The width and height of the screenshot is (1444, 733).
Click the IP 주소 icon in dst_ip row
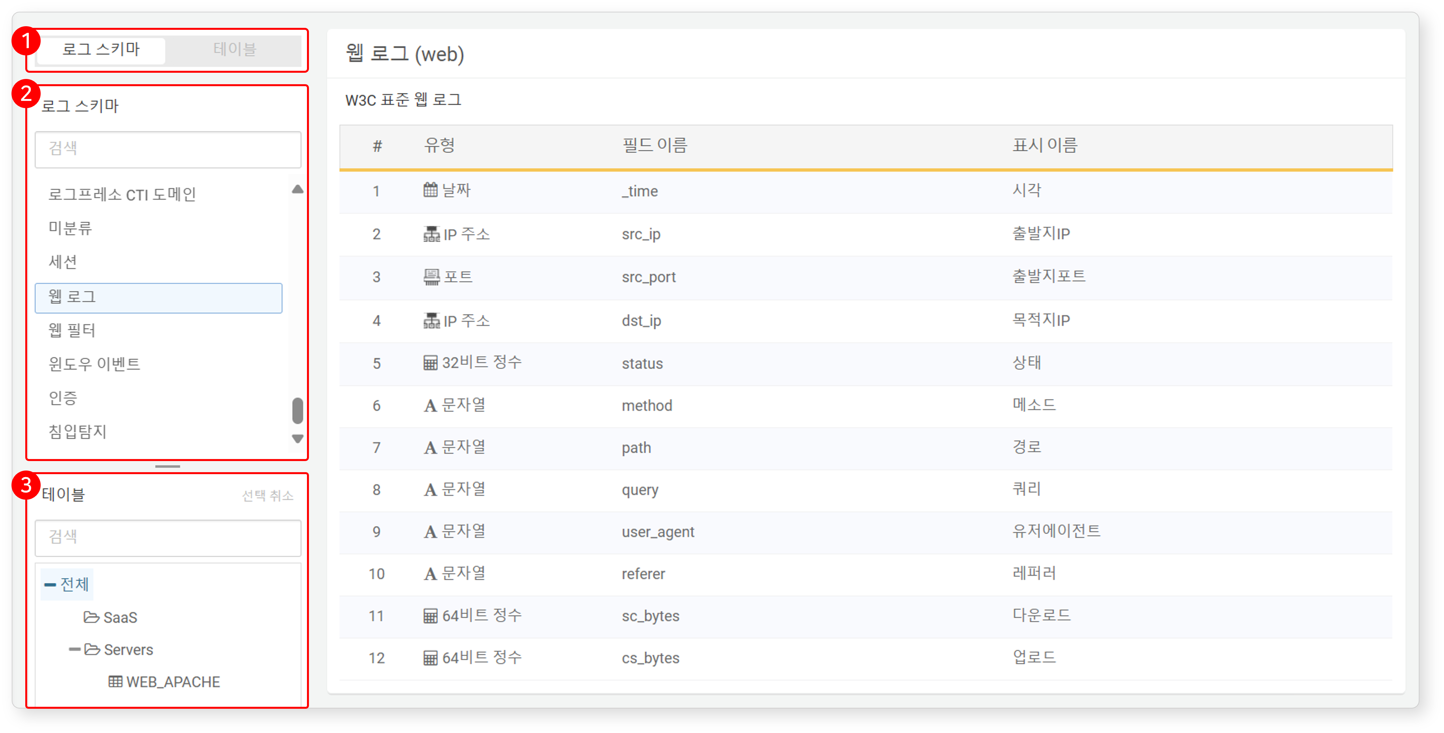431,320
